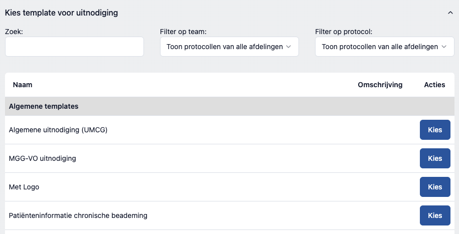The height and width of the screenshot is (234, 459).
Task: Click chevron arrow in team filter
Action: coord(288,47)
